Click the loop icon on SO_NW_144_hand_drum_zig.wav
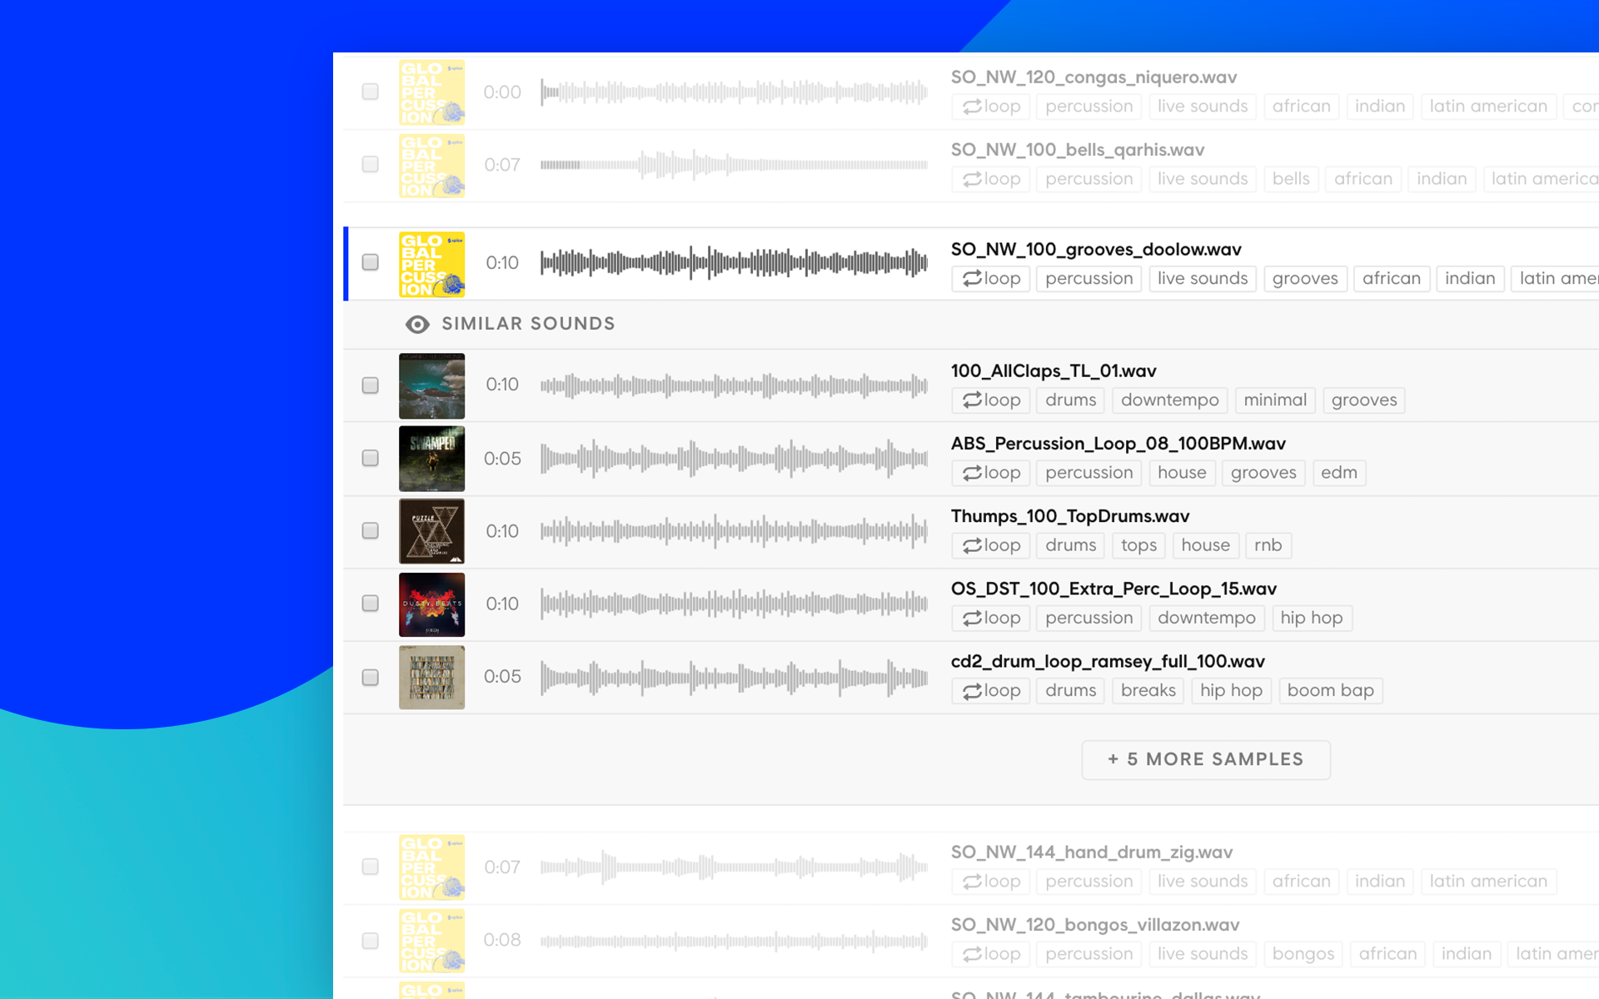The image size is (1599, 999). tap(973, 882)
